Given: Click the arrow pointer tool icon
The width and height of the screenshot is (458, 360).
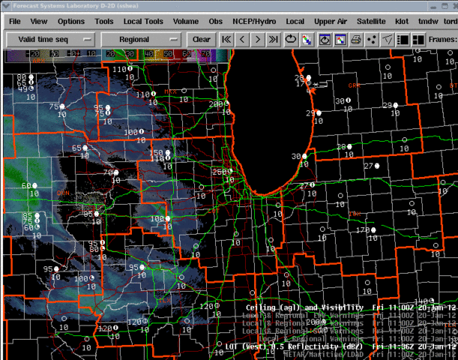Looking at the screenshot, I should click(387, 39).
